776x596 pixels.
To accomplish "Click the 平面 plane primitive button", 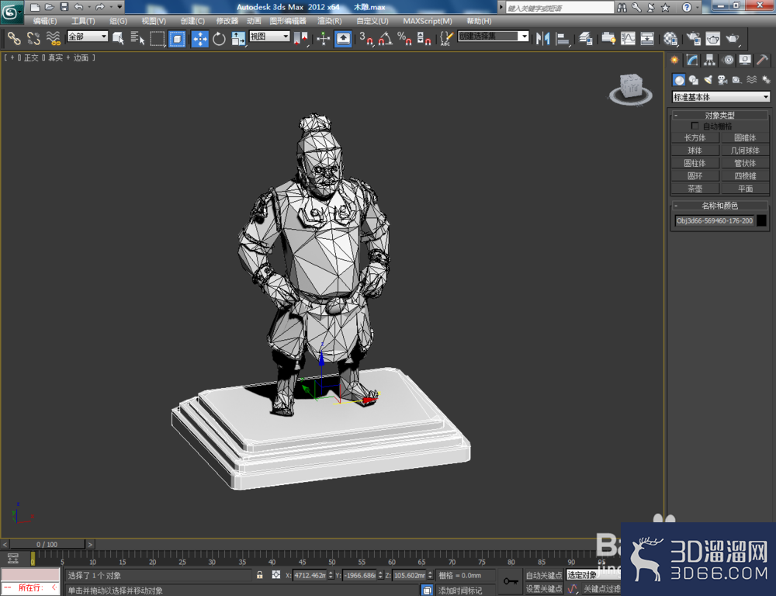I will pyautogui.click(x=745, y=189).
